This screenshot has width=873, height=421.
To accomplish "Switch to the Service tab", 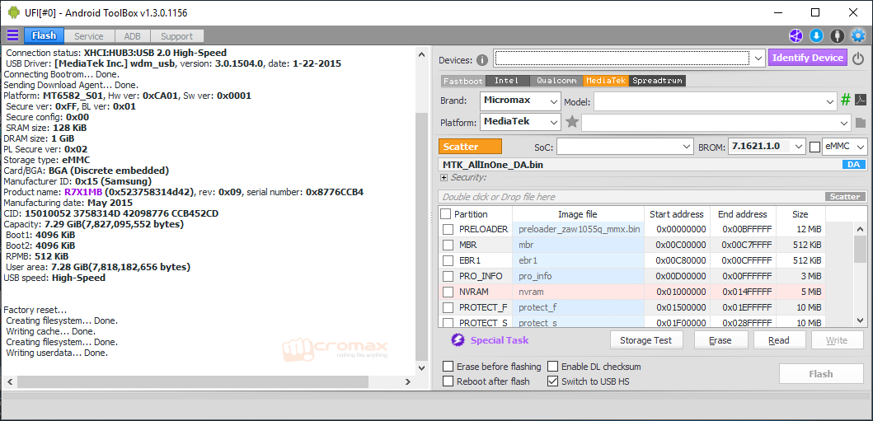I will click(x=89, y=36).
